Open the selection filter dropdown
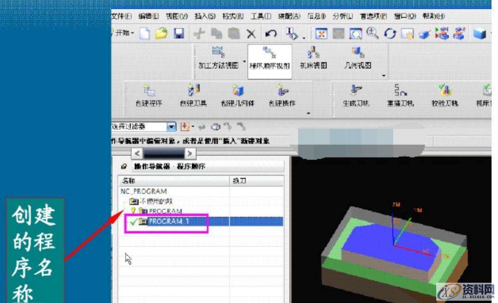 [x=172, y=126]
